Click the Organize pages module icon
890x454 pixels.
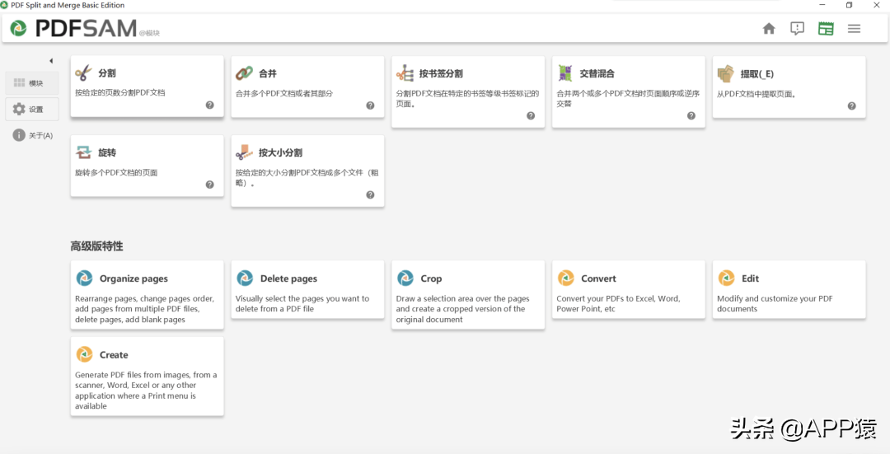coord(84,278)
